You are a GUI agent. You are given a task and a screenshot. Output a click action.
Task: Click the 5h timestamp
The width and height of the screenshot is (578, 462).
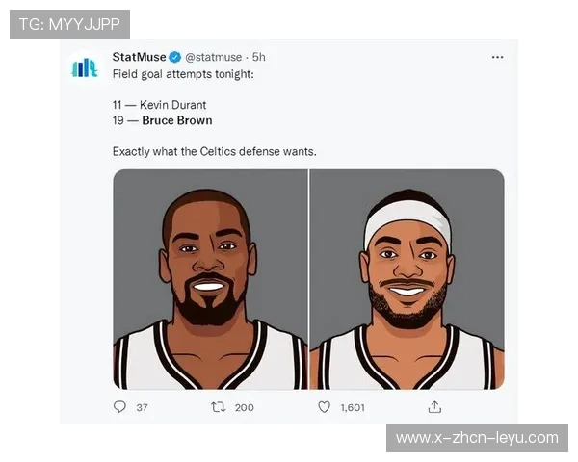(259, 57)
